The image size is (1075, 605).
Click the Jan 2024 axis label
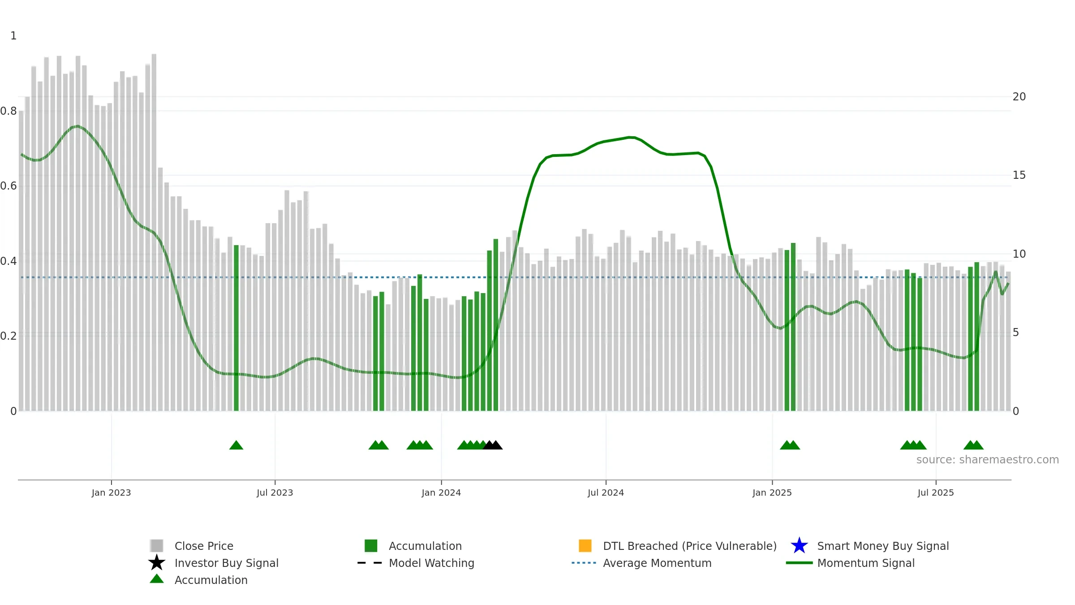tap(441, 493)
